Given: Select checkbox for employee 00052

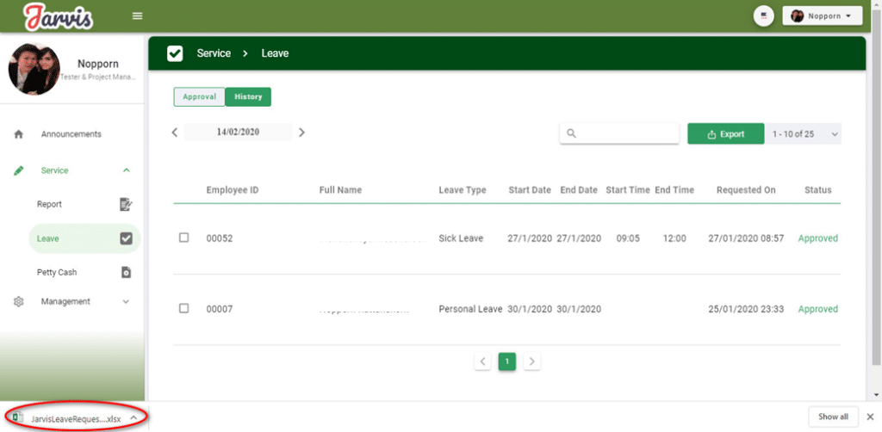Looking at the screenshot, I should click(183, 238).
